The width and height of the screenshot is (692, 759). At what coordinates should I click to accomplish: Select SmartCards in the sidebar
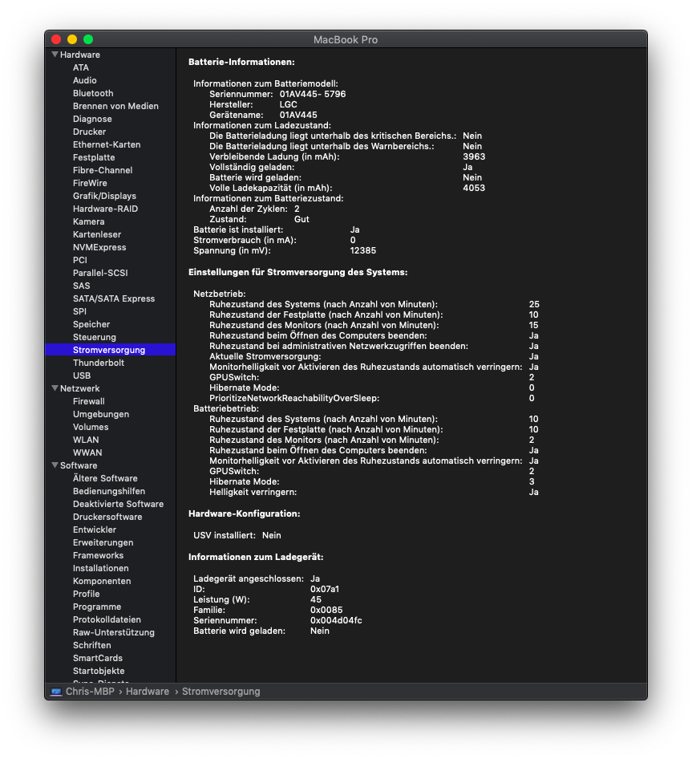(x=98, y=658)
